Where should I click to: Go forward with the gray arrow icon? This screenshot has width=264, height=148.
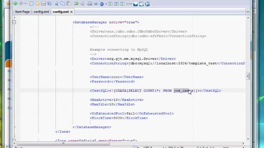(x=21, y=4)
